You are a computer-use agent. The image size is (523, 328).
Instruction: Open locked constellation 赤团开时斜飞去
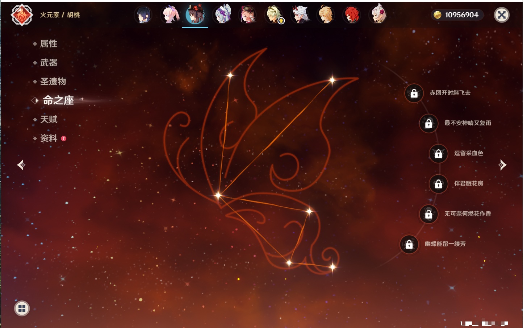point(414,94)
